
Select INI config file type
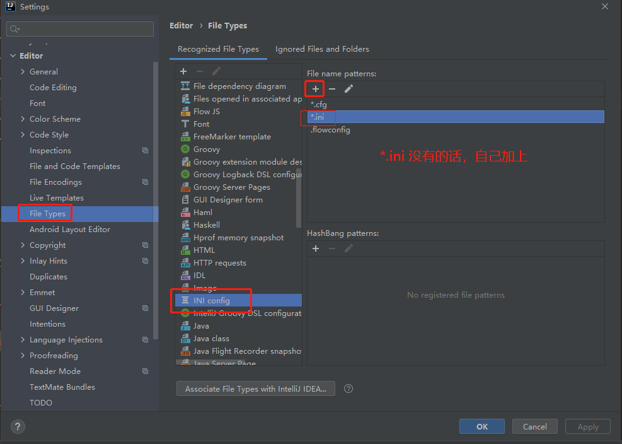tap(238, 301)
